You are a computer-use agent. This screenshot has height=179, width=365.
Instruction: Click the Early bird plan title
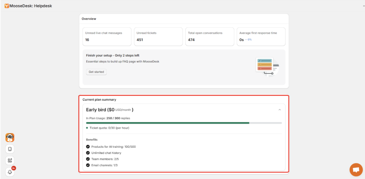[109, 110]
